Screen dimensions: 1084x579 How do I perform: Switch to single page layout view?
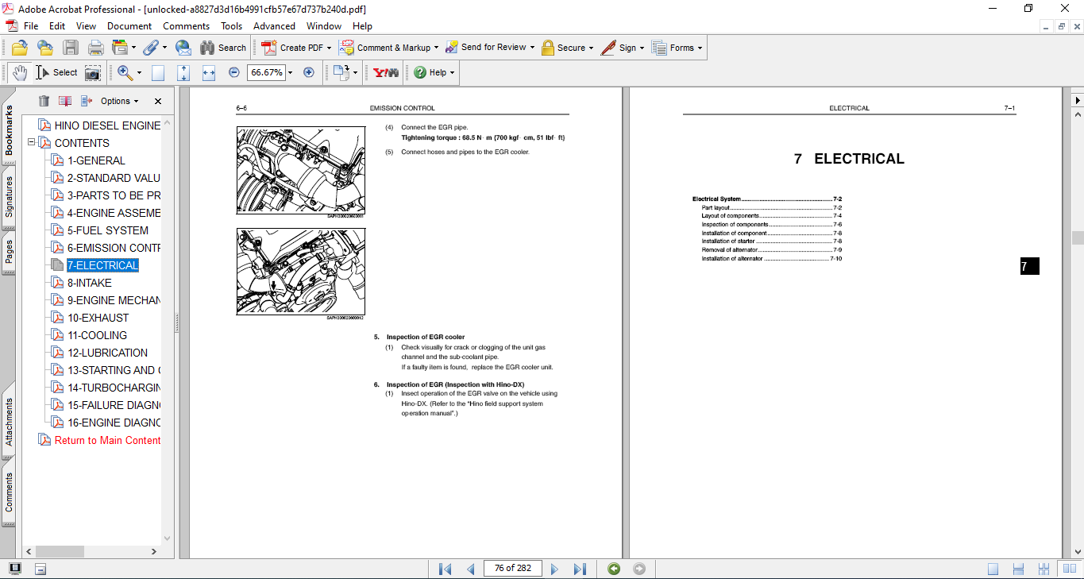pyautogui.click(x=993, y=569)
